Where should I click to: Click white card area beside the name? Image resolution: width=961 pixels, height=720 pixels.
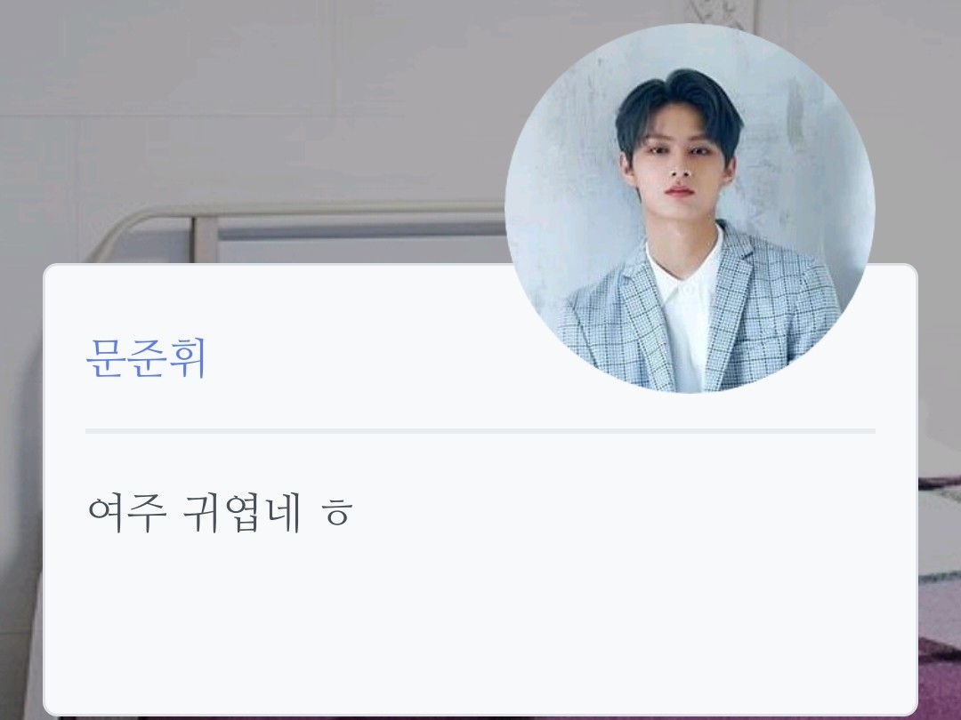[x=355, y=358]
